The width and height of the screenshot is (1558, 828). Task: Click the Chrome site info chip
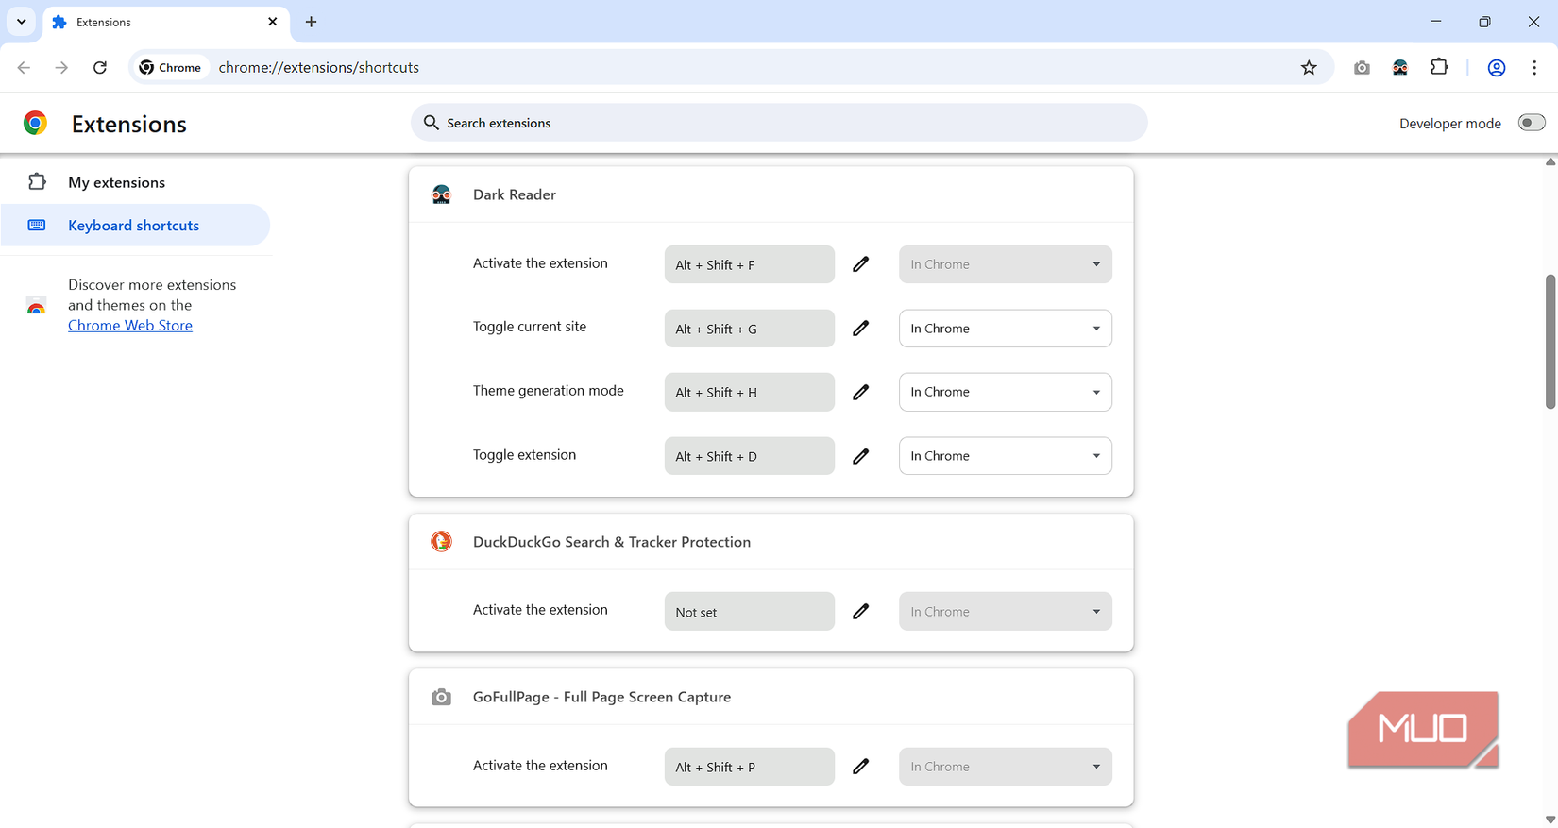170,68
